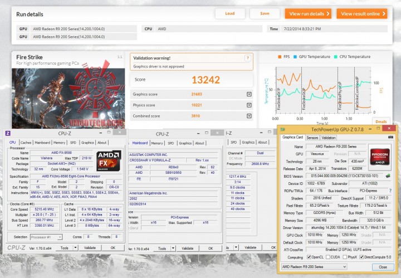
Task: Toggle the DirectCompute 5.0 checkbox in GPU-Z
Action: [361, 257]
